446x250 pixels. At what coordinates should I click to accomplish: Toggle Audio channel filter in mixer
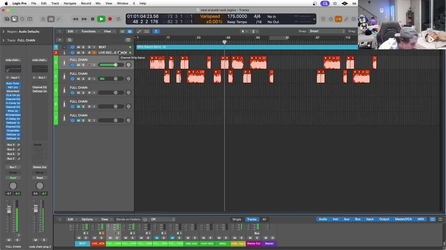[x=323, y=219]
